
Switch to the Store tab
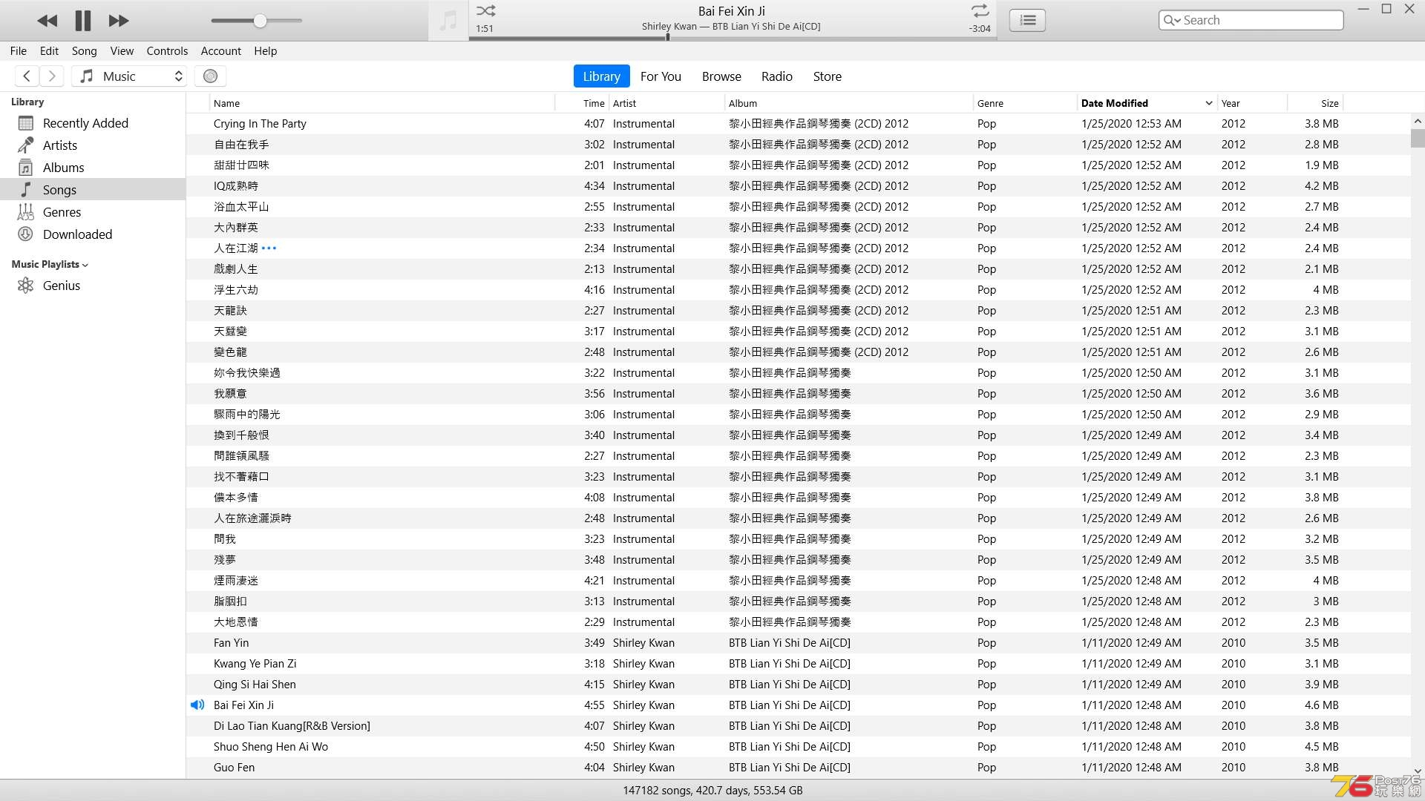[827, 76]
